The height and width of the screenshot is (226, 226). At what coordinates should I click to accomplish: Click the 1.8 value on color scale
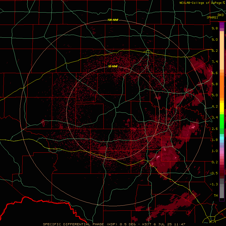[x=215, y=140]
